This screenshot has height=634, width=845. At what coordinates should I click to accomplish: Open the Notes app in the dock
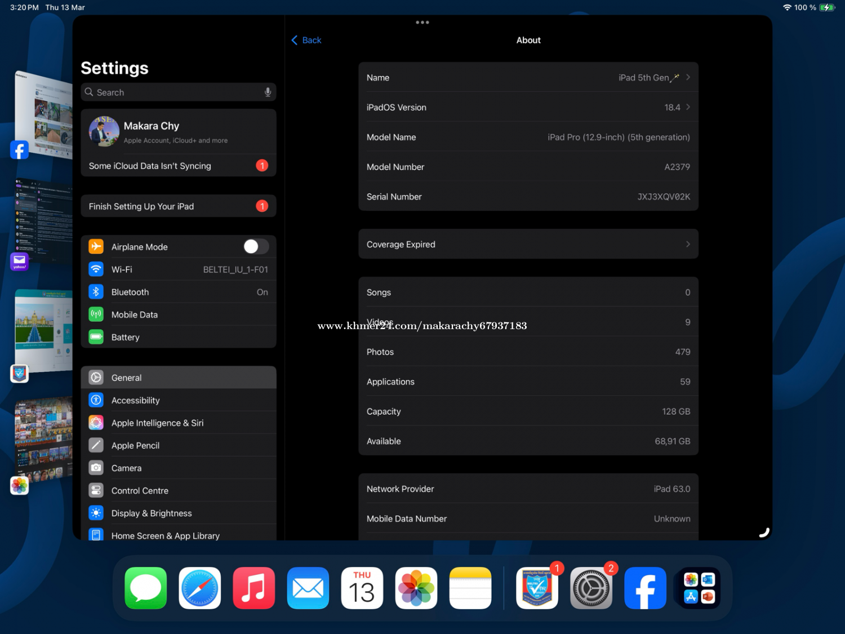(470, 588)
